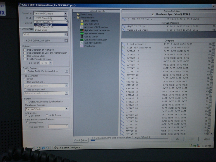Image resolution: width=216 pixels, height=162 pixels.
Task: Click the icon of Compare row GigE SDF Indicator
Action: pos(123,48)
